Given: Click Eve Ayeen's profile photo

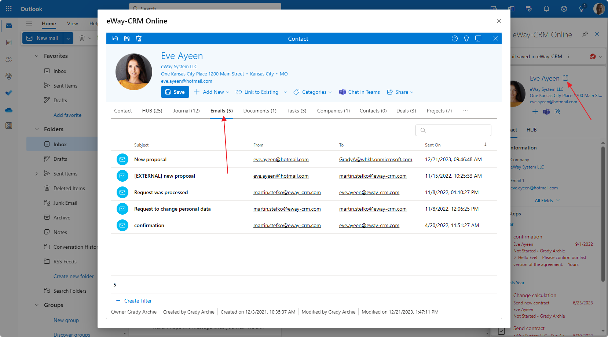Looking at the screenshot, I should coord(134,72).
